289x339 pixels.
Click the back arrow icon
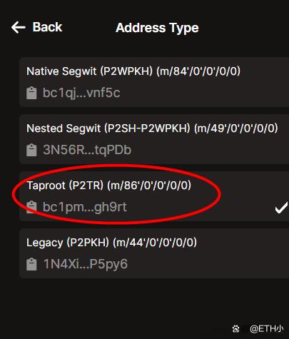tap(19, 27)
